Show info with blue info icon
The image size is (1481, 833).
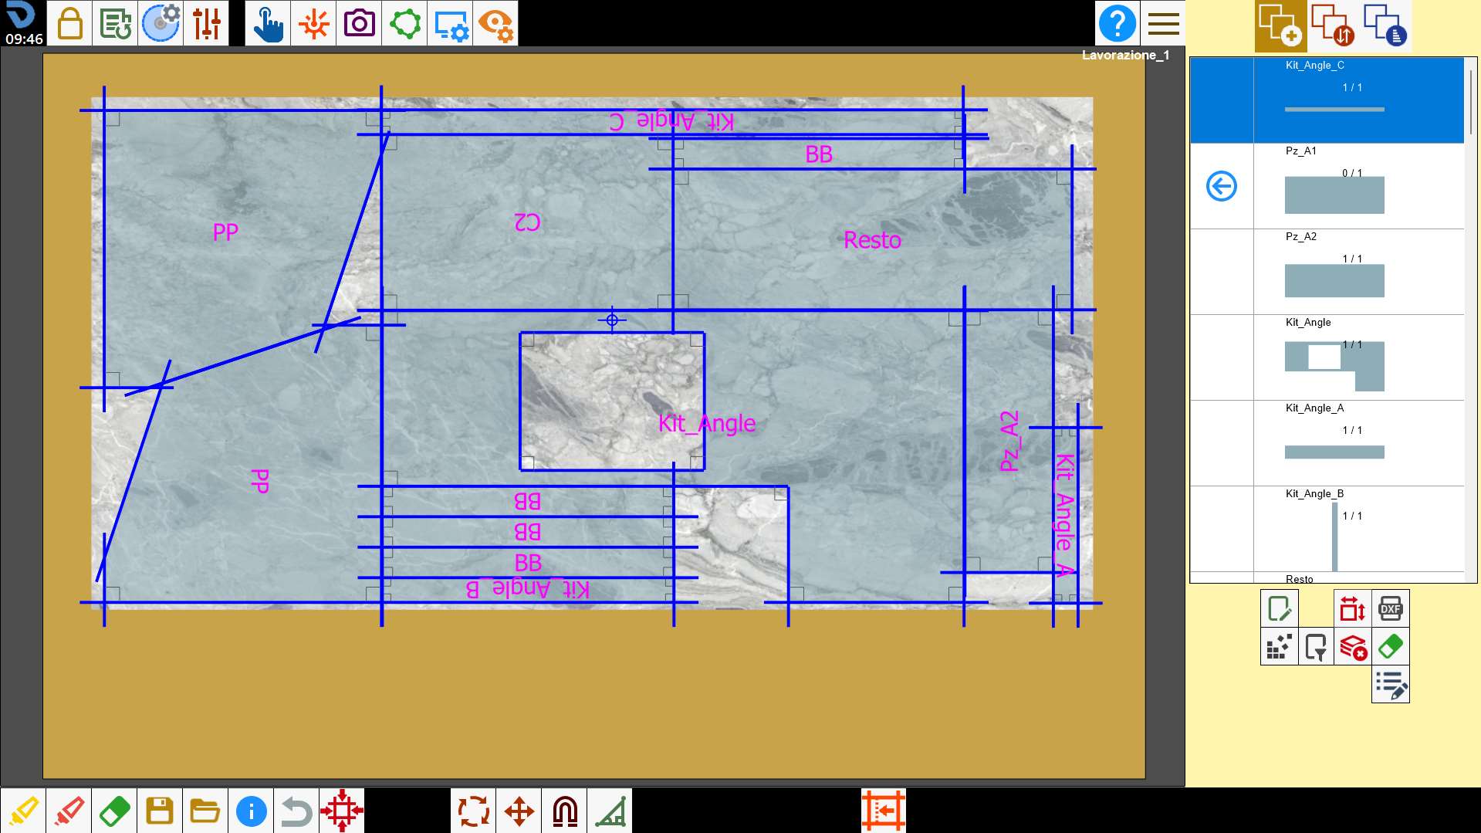251,811
